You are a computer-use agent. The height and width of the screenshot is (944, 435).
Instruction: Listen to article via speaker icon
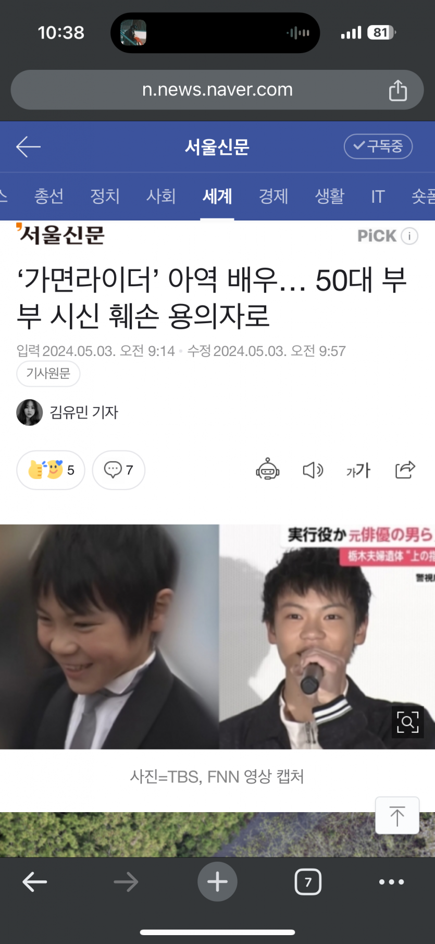pyautogui.click(x=313, y=470)
